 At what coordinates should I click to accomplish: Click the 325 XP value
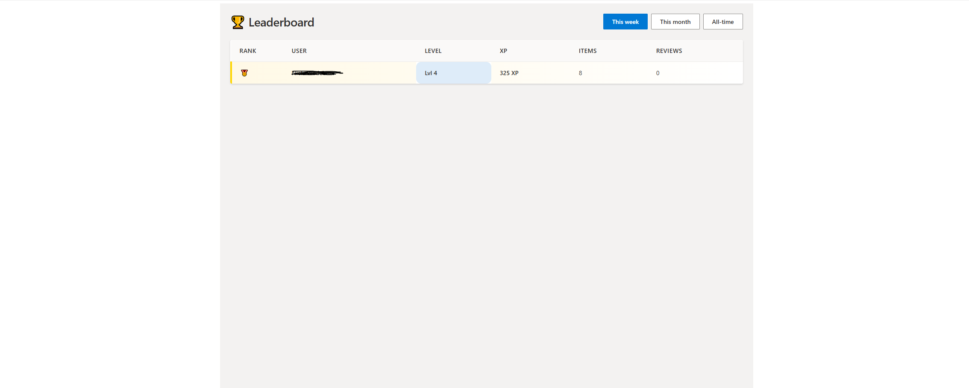click(x=509, y=73)
